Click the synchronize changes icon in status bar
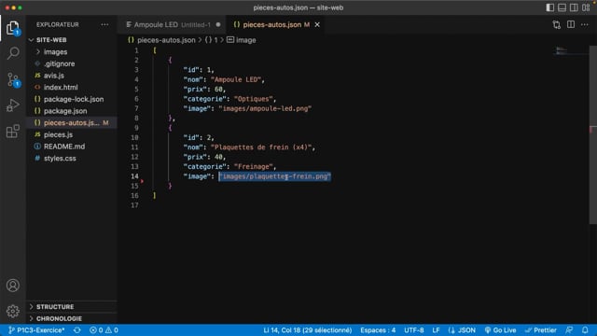Image resolution: width=597 pixels, height=336 pixels. [x=76, y=329]
